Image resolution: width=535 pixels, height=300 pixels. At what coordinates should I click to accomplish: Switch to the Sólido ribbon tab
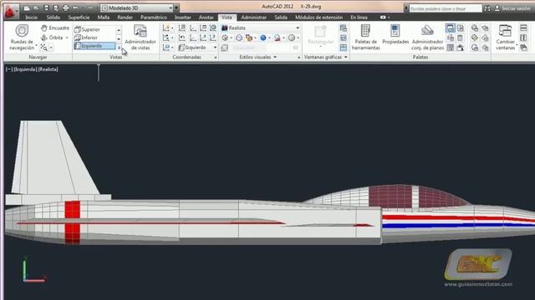[53, 17]
